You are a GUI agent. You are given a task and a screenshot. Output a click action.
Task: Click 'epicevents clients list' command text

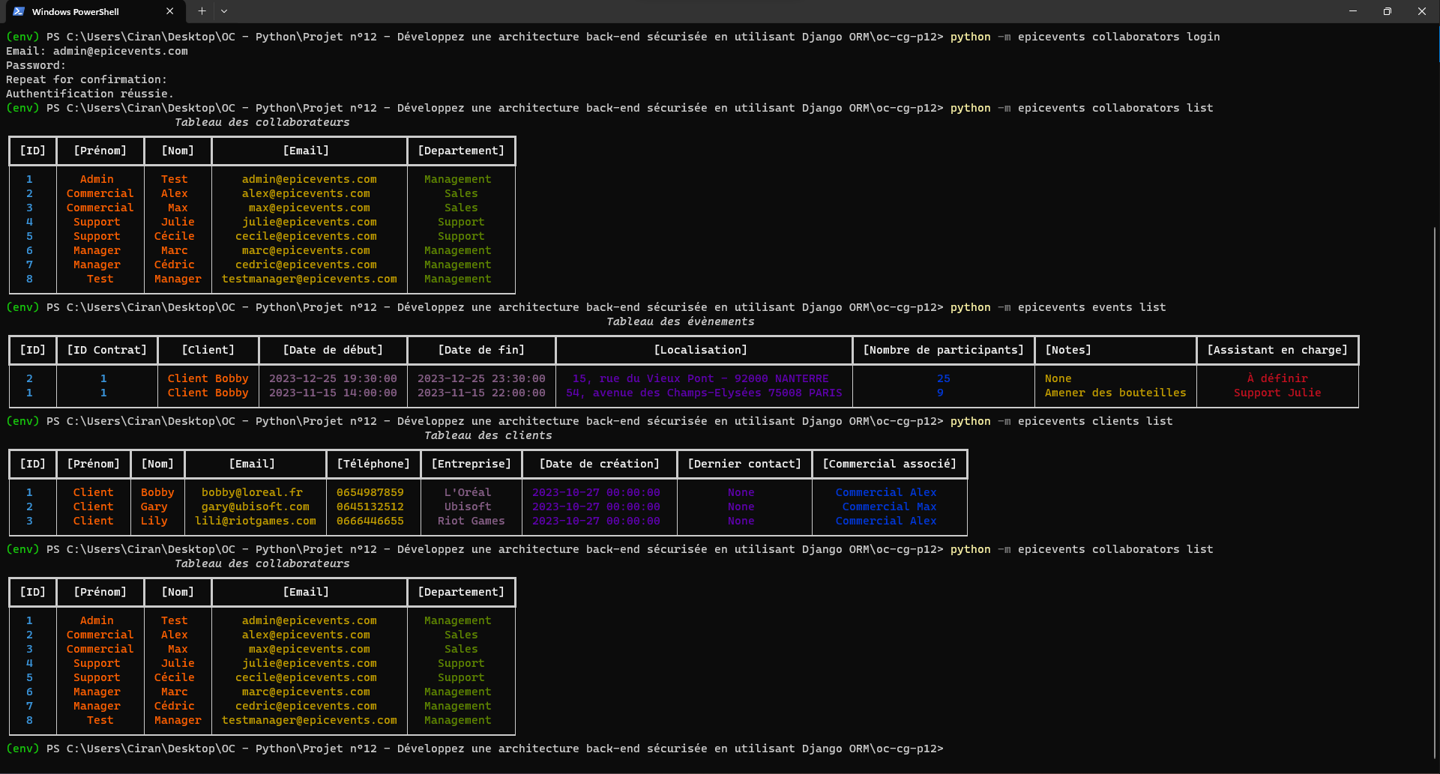[x=1095, y=421]
